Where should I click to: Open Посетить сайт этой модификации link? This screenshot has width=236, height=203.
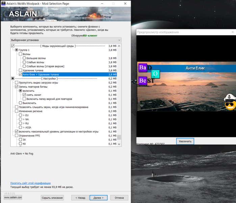click(x=30, y=183)
